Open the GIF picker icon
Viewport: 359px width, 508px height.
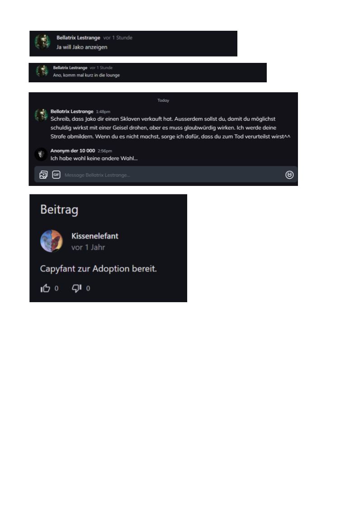tap(57, 175)
